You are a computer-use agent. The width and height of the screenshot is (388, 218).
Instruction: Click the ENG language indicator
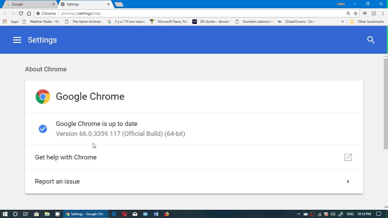pyautogui.click(x=350, y=214)
